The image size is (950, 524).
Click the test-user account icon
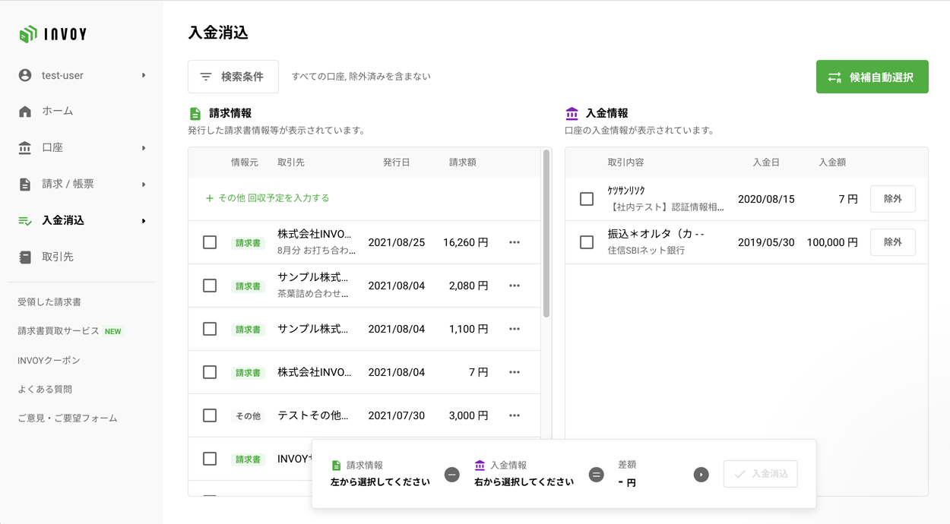pyautogui.click(x=25, y=75)
